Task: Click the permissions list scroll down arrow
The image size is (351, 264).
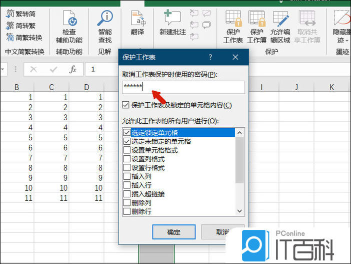Action: [x=239, y=211]
